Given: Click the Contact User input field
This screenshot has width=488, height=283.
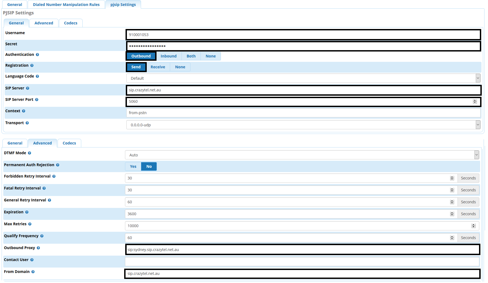Looking at the screenshot, I should (302, 262).
